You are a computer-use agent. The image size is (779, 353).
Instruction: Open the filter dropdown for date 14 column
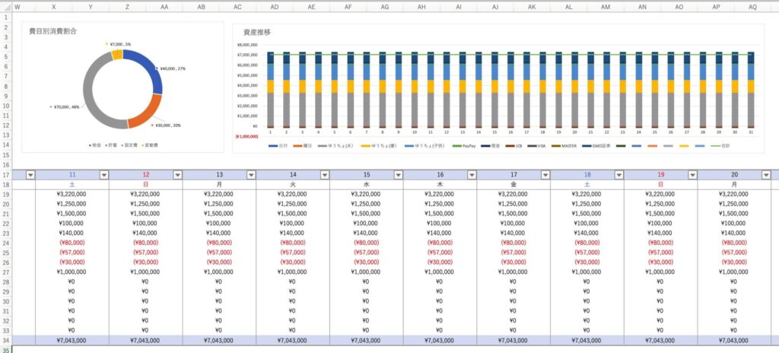[325, 175]
